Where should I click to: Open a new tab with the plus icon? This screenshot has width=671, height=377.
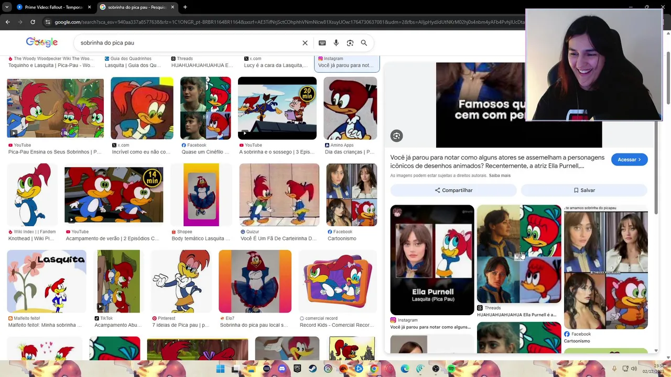click(185, 7)
